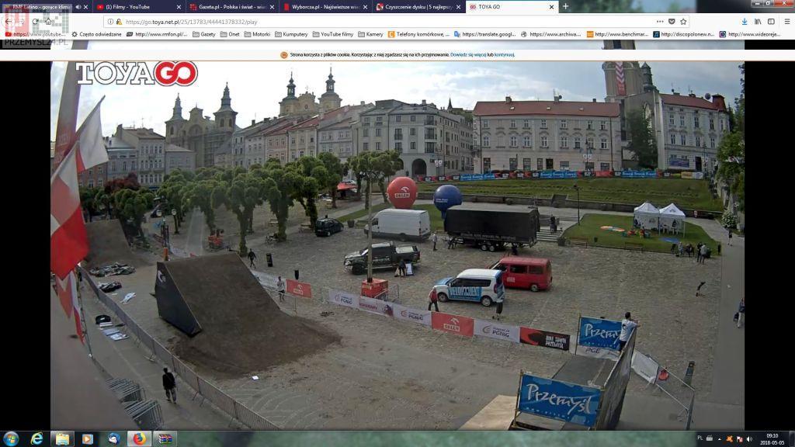Switch to the Gazeta.pl tab
The image size is (795, 447).
click(231, 7)
